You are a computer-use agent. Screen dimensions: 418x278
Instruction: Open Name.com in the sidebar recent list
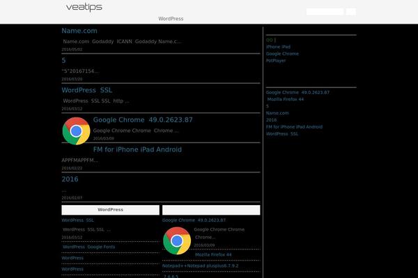click(x=277, y=113)
